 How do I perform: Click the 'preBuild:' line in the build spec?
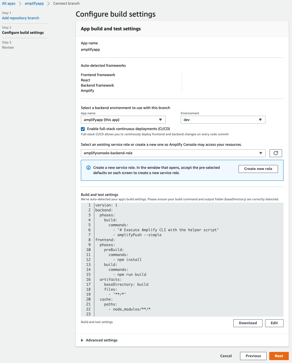(114, 250)
